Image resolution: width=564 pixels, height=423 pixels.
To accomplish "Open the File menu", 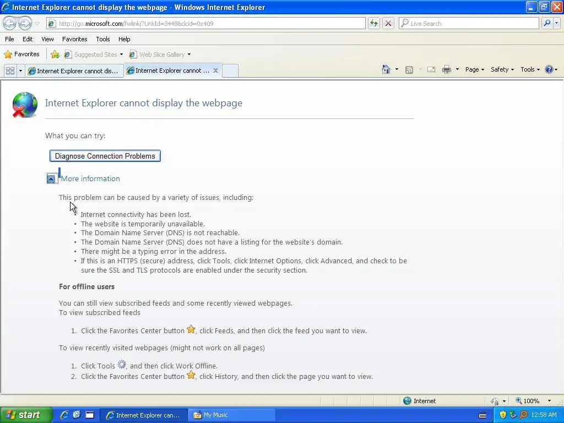I will (x=9, y=39).
